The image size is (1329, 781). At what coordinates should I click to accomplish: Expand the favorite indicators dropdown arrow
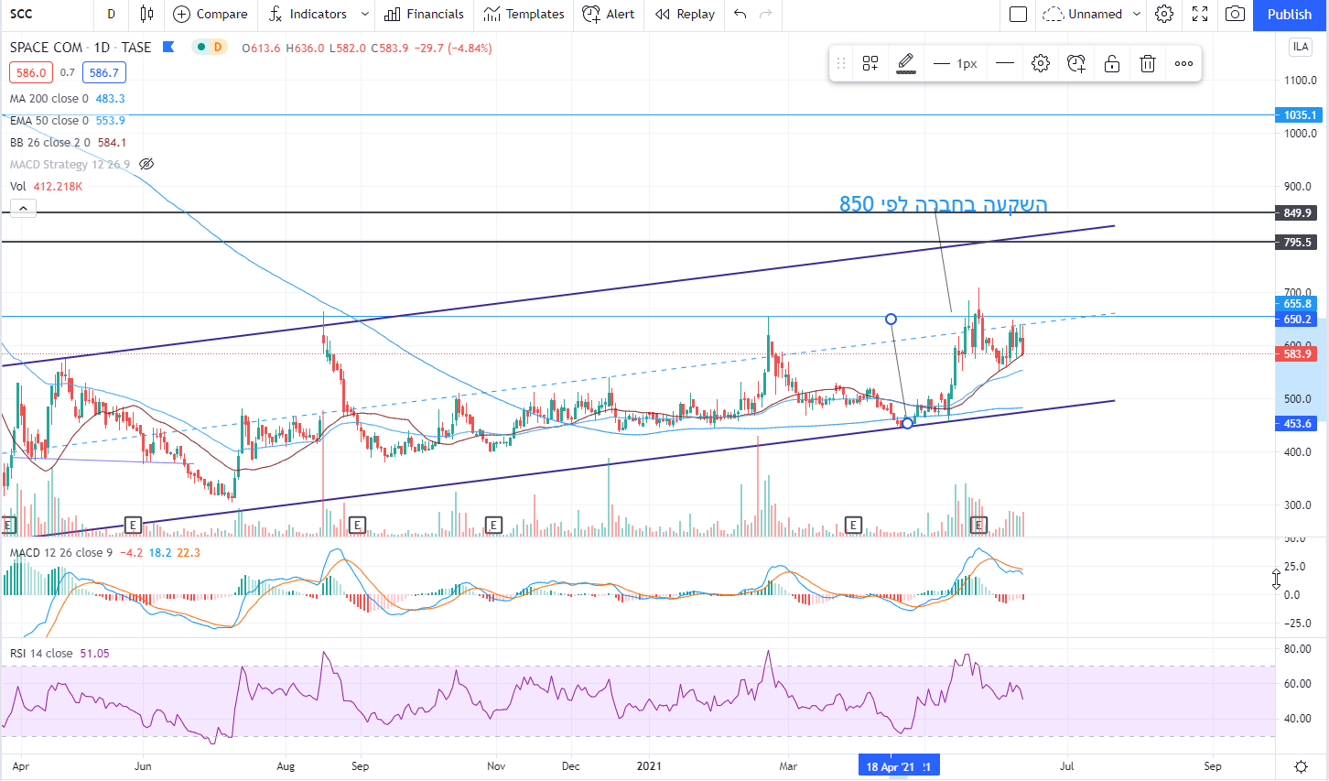pyautogui.click(x=365, y=14)
